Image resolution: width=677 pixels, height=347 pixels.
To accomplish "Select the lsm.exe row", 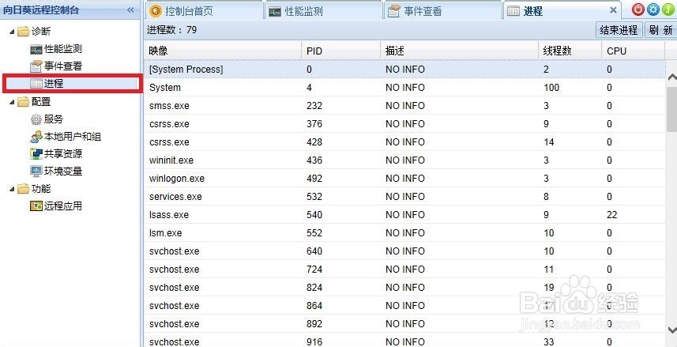I will (x=404, y=233).
